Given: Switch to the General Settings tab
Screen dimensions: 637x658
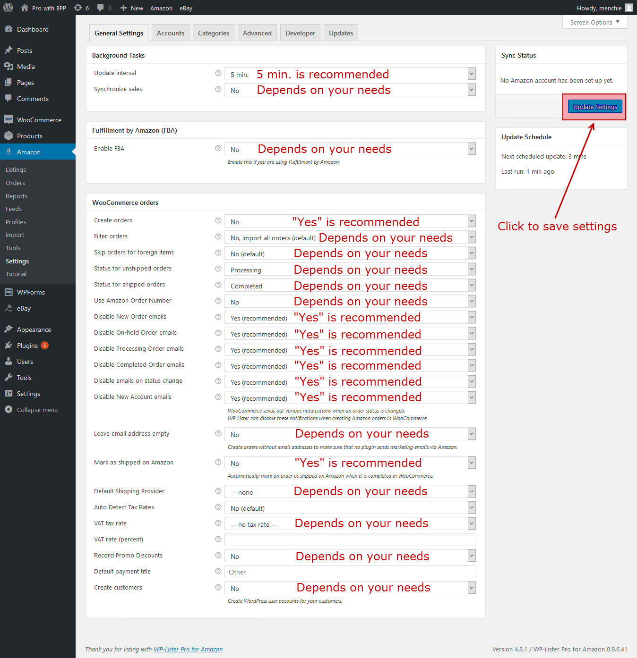Looking at the screenshot, I should pos(119,33).
